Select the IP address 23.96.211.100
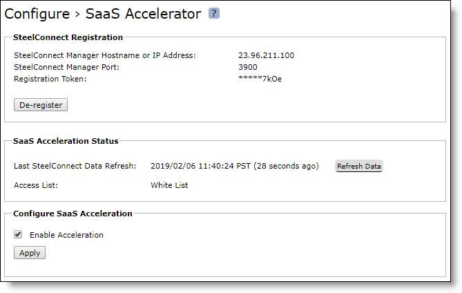The image size is (462, 293). pyautogui.click(x=267, y=55)
